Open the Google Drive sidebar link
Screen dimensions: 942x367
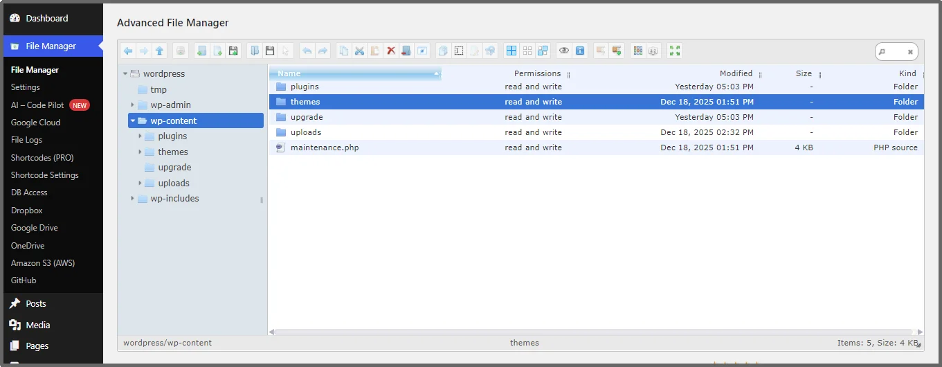pos(34,228)
